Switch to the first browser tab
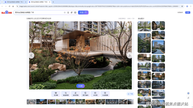193x108 pixels. 15,2
